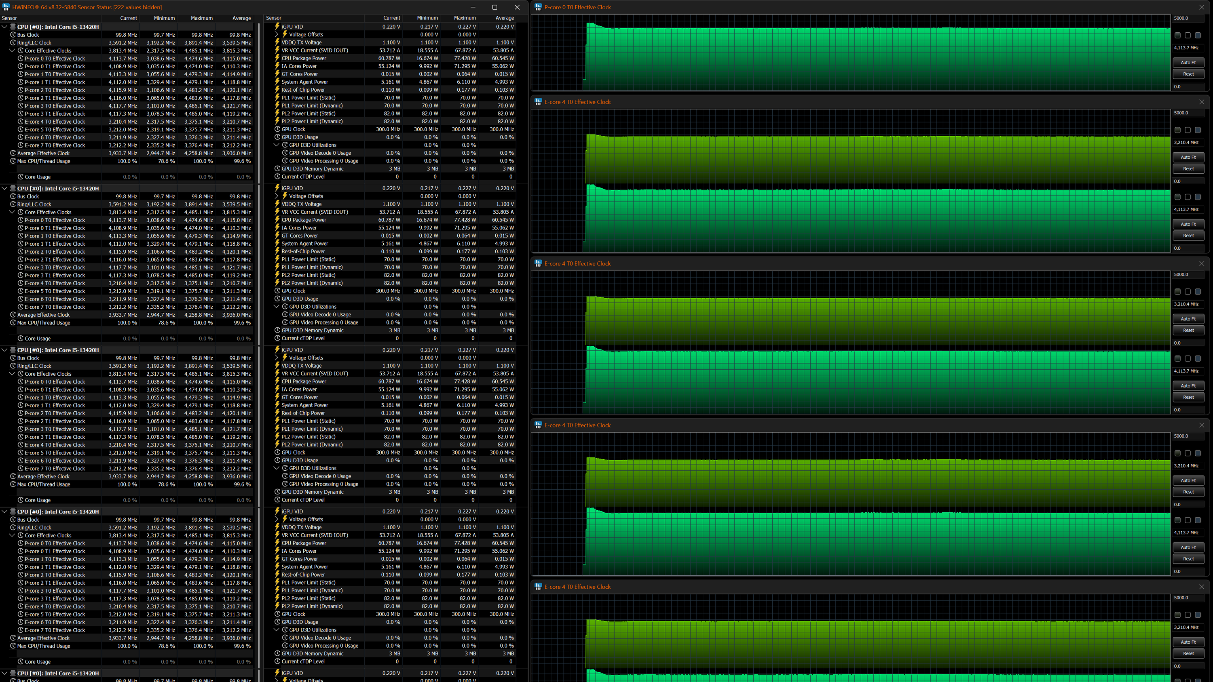Collapse the third CPU [#0] group from top
Viewport: 1213px width, 682px height.
pyautogui.click(x=5, y=350)
